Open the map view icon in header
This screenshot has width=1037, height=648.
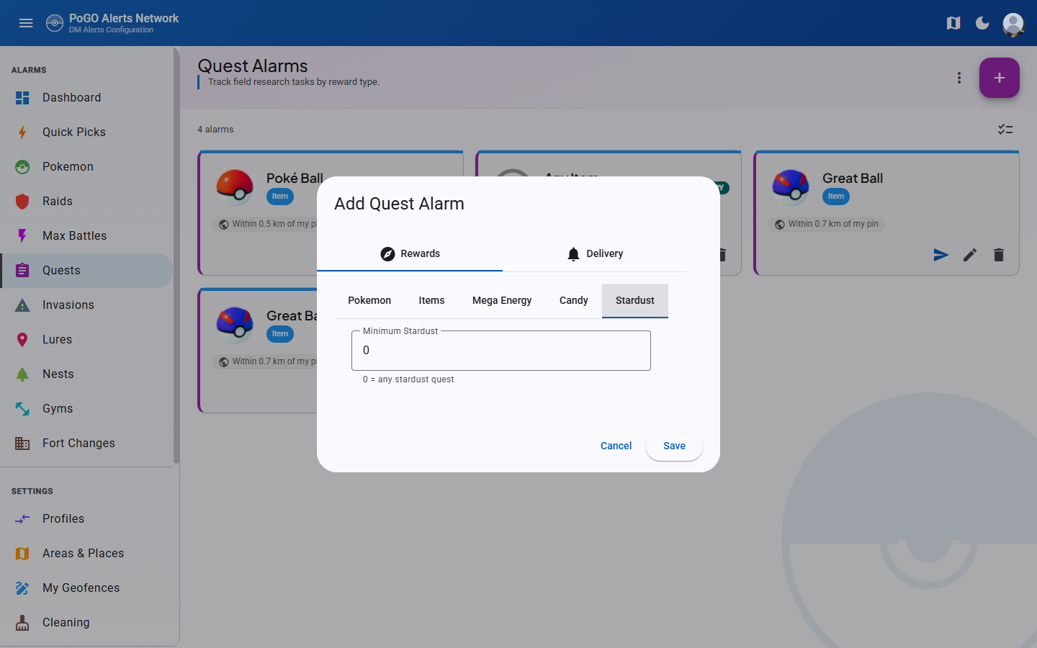coord(953,23)
